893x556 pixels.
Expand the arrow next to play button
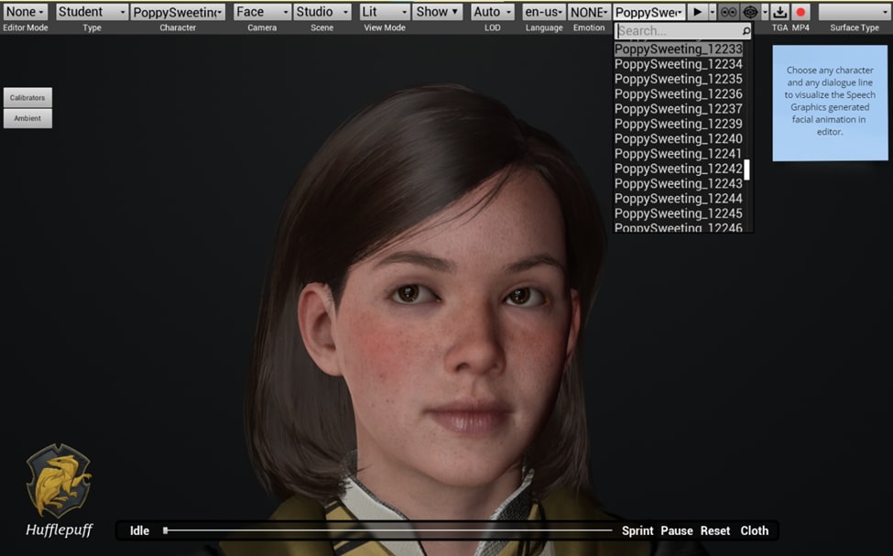click(x=713, y=12)
